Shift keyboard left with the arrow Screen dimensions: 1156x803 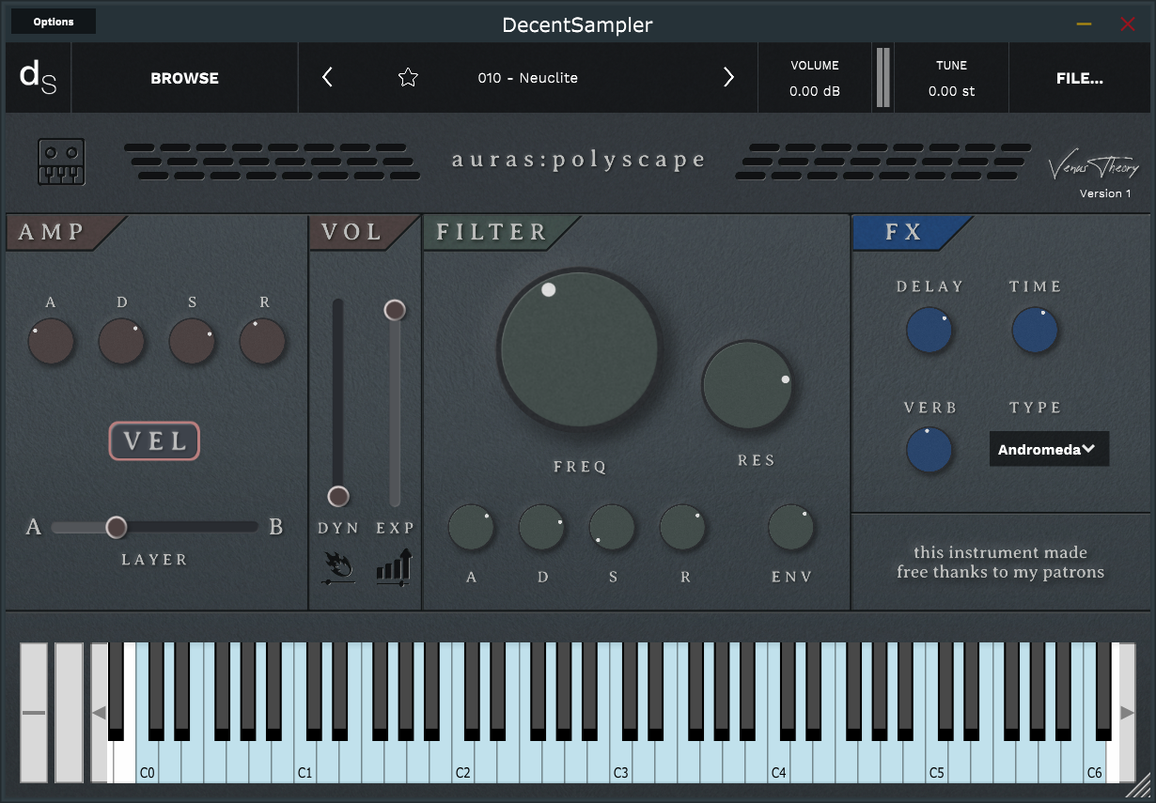tap(99, 713)
